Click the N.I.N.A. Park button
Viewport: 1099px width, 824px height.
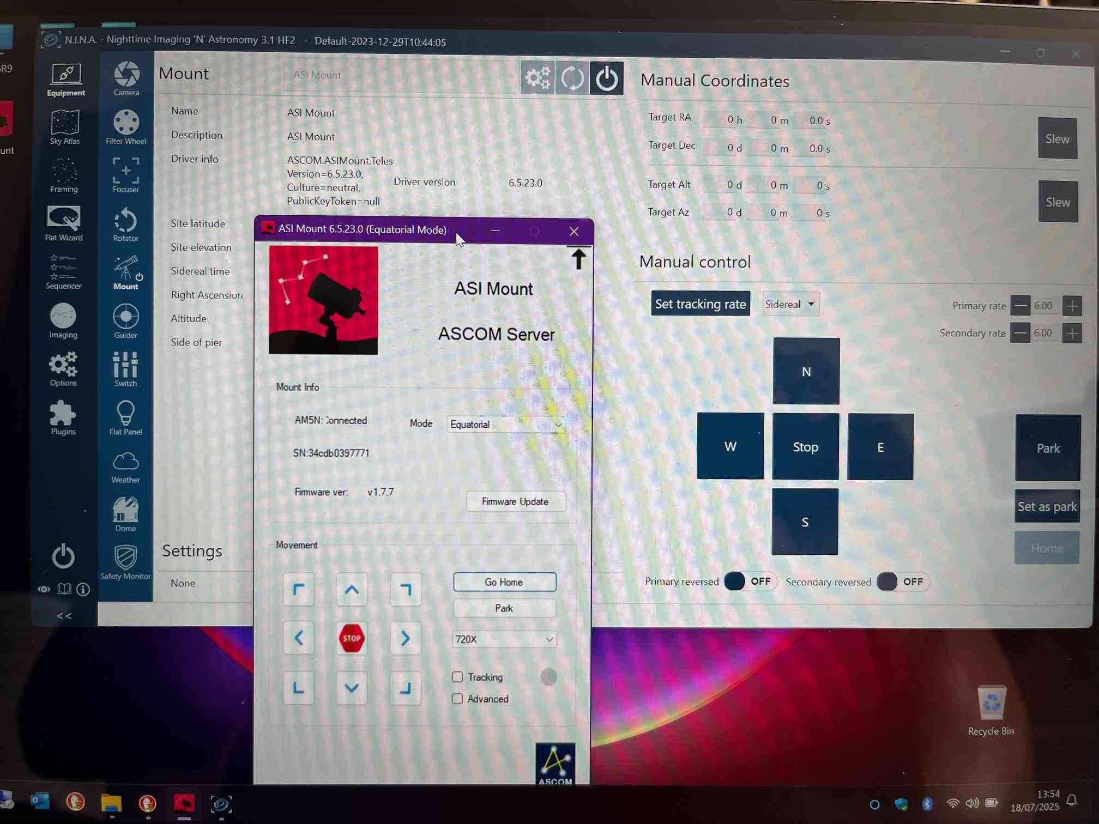pos(1048,448)
